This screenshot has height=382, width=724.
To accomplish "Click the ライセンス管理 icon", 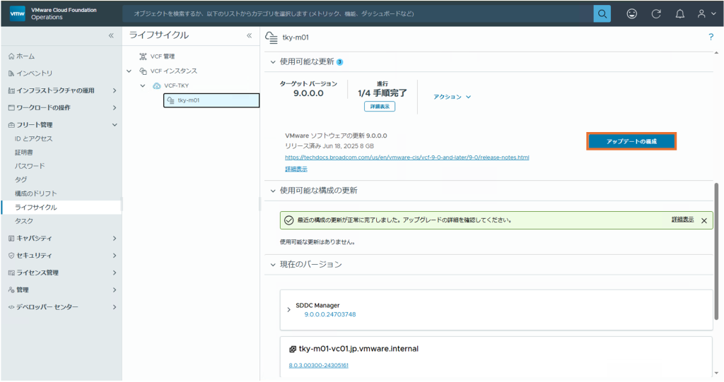I will 11,273.
